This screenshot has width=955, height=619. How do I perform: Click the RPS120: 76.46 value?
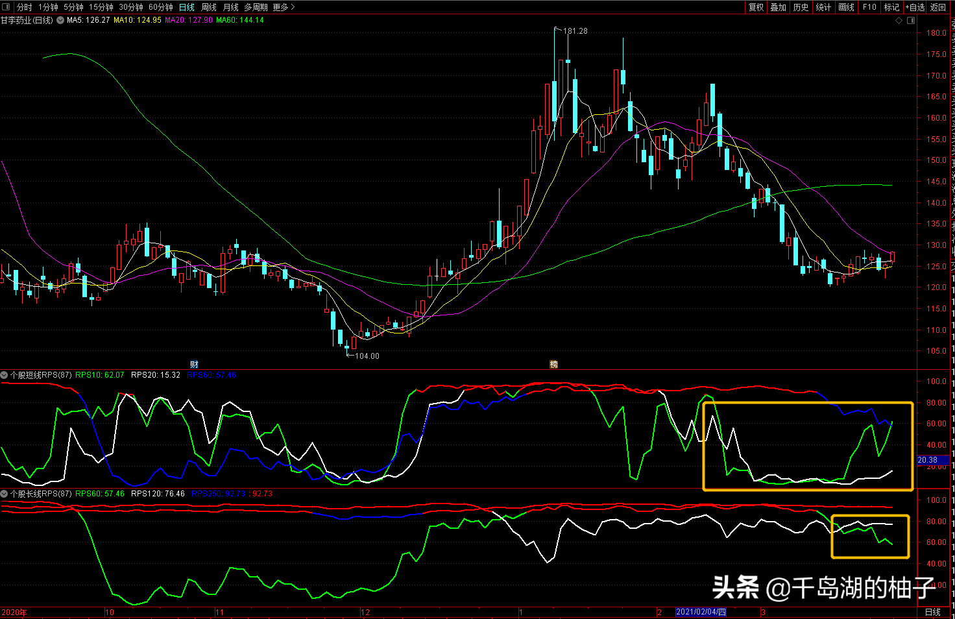158,494
